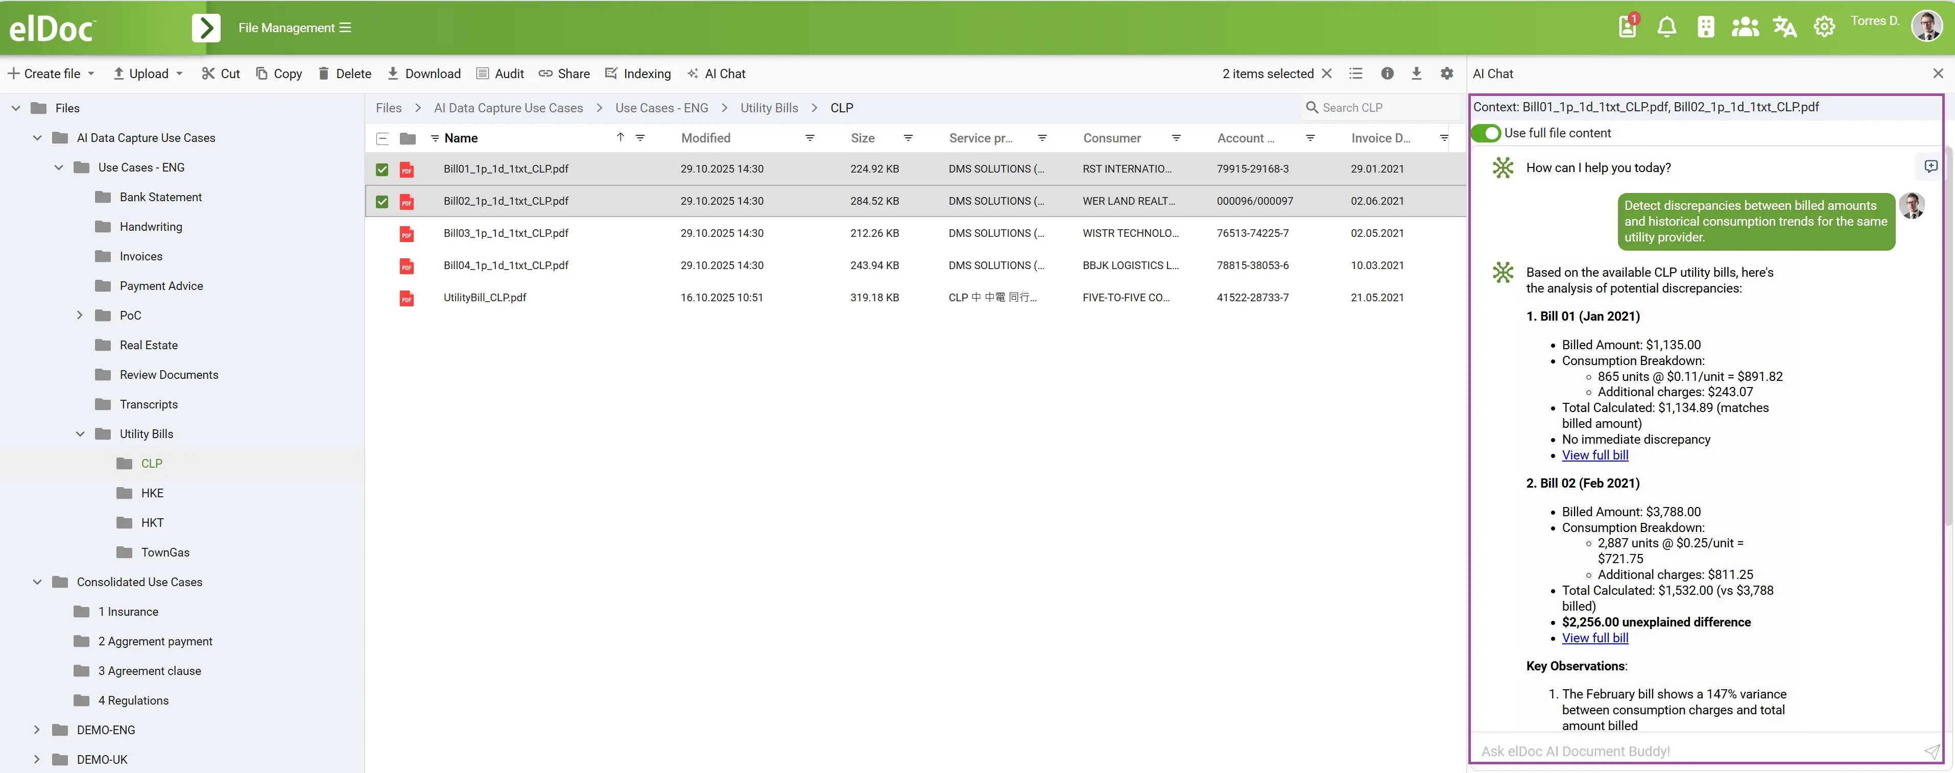The width and height of the screenshot is (1955, 773).
Task: Uncheck Bill01_1p_1d_1txt_CLP.pdf checkbox
Action: 383,169
